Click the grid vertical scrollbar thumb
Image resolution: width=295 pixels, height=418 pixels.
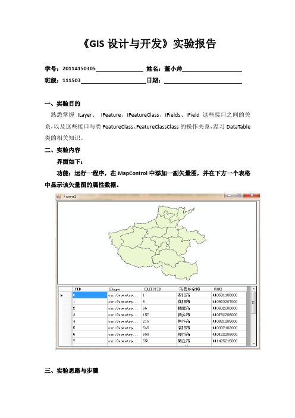pyautogui.click(x=253, y=302)
